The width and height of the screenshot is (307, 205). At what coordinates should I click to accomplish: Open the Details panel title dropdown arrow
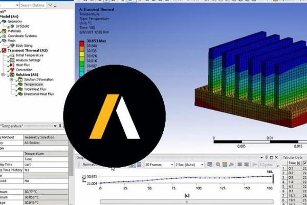coord(56,126)
